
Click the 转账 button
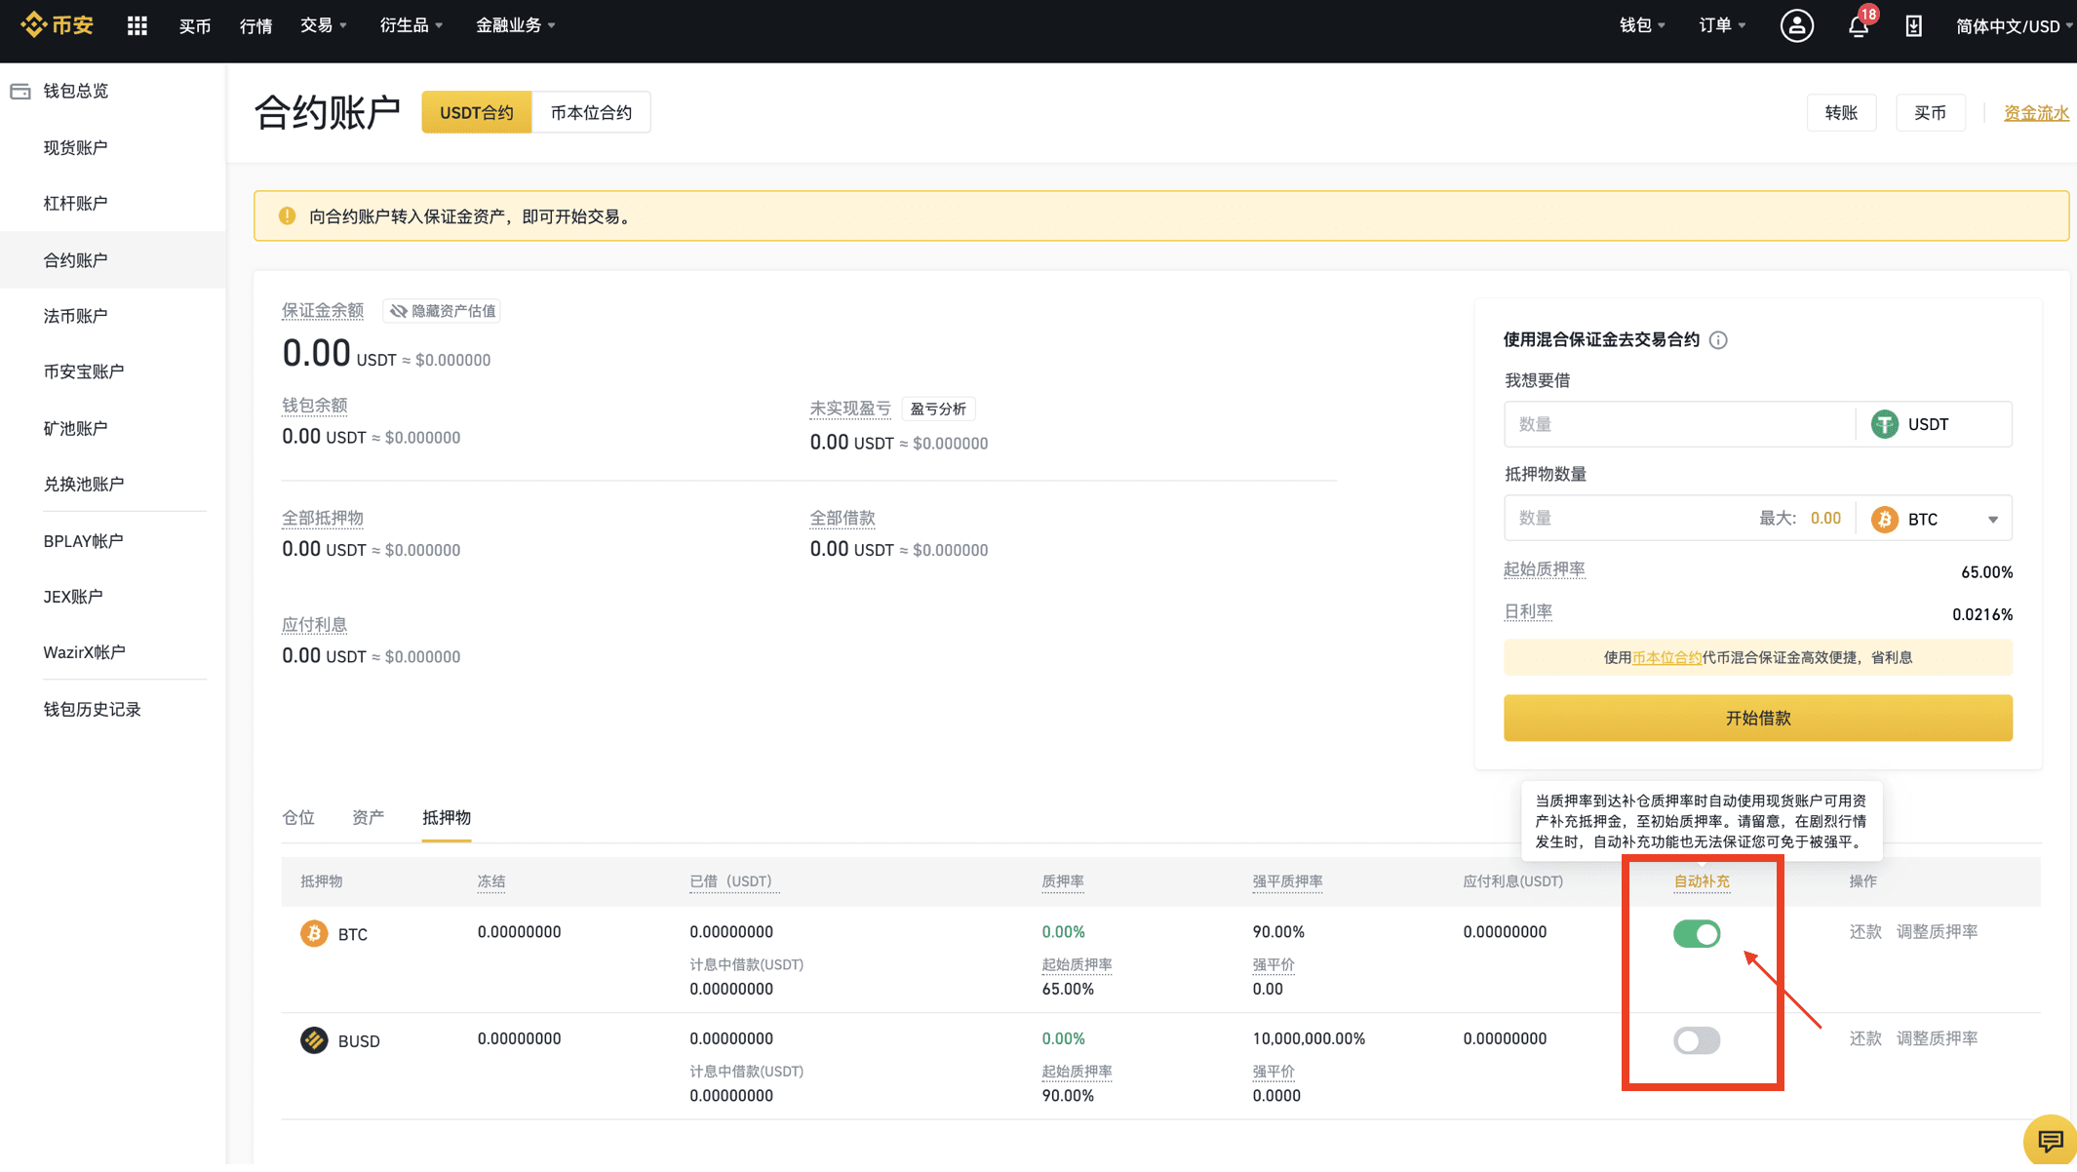click(1841, 113)
